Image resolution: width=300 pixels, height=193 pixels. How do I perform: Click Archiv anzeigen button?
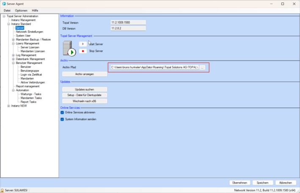85,74
